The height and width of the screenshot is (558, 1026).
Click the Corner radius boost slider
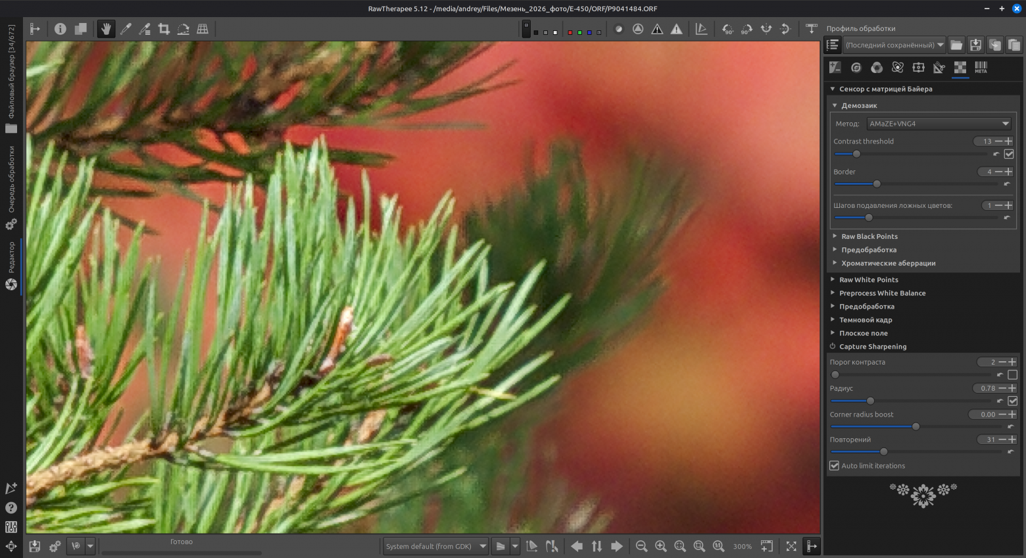917,426
